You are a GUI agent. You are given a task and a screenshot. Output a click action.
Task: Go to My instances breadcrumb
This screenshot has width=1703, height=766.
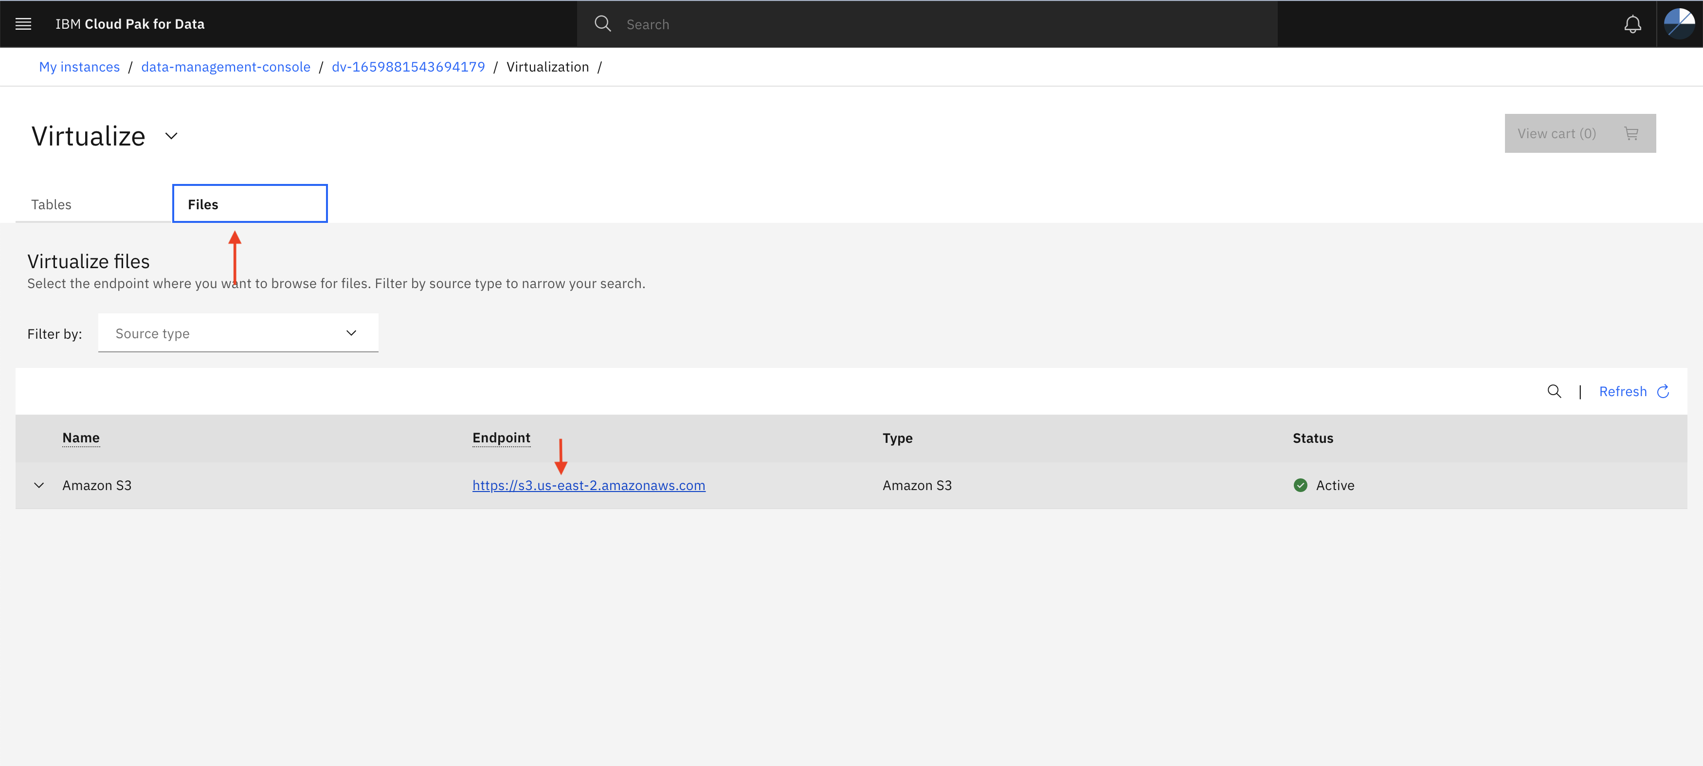[79, 67]
